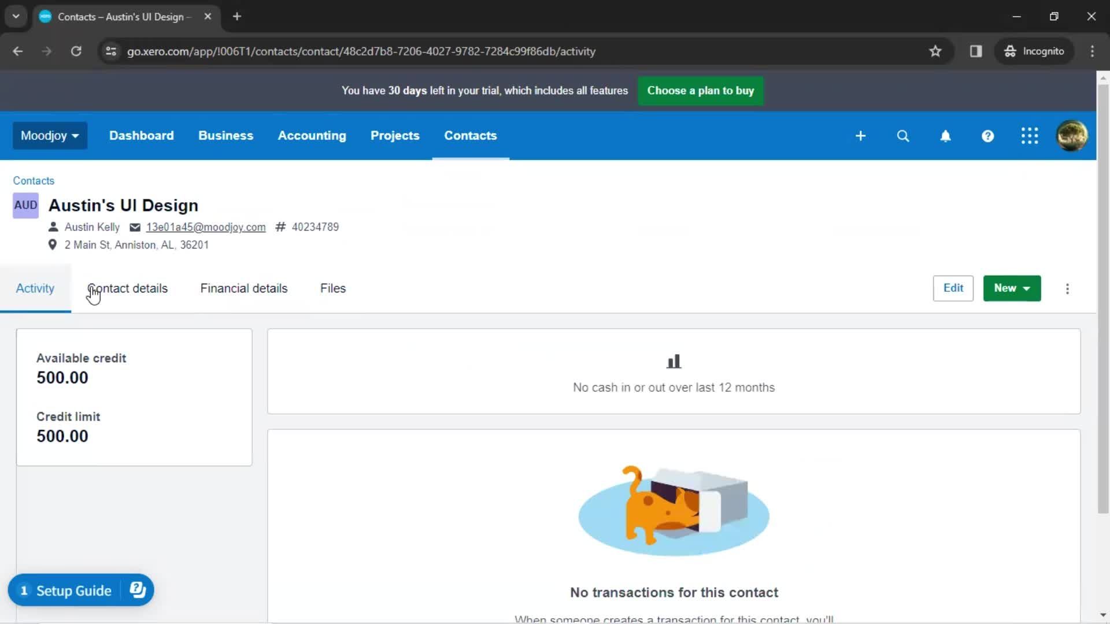Open the Projects menu
This screenshot has width=1110, height=624.
tap(395, 136)
